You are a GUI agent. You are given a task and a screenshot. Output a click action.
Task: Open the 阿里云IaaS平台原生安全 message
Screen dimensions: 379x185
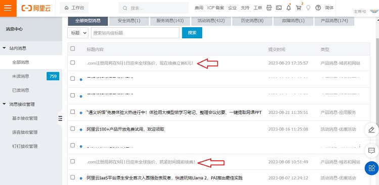164,178
